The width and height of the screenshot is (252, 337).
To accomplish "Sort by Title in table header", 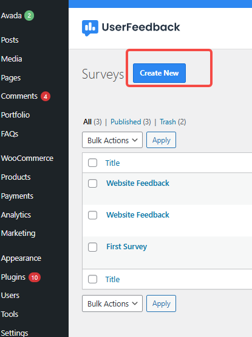I will coord(112,163).
